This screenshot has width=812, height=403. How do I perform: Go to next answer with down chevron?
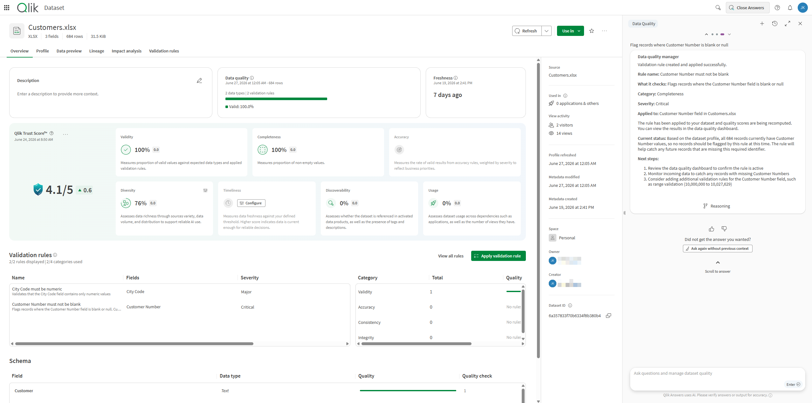point(729,34)
